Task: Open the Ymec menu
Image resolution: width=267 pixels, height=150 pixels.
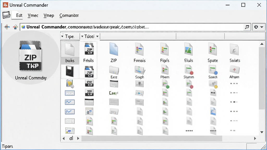Action: (x=33, y=15)
